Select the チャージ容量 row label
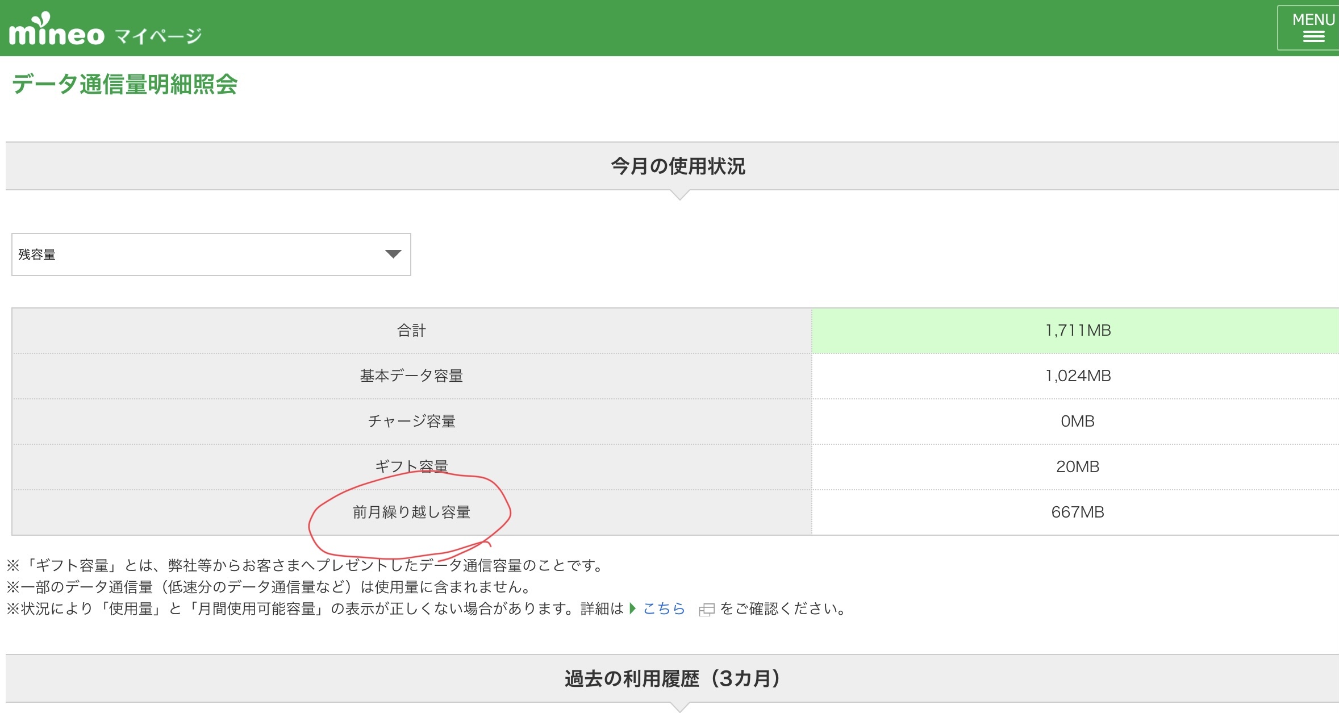The image size is (1339, 713). coord(411,421)
